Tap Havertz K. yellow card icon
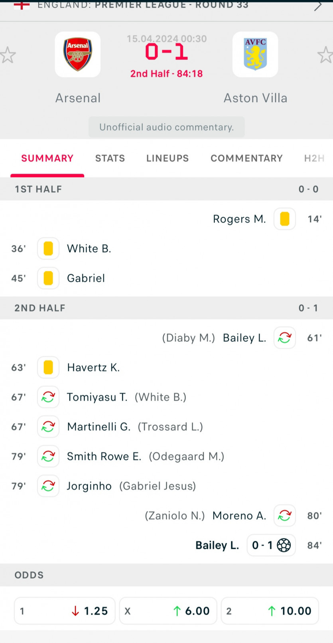 coord(48,367)
